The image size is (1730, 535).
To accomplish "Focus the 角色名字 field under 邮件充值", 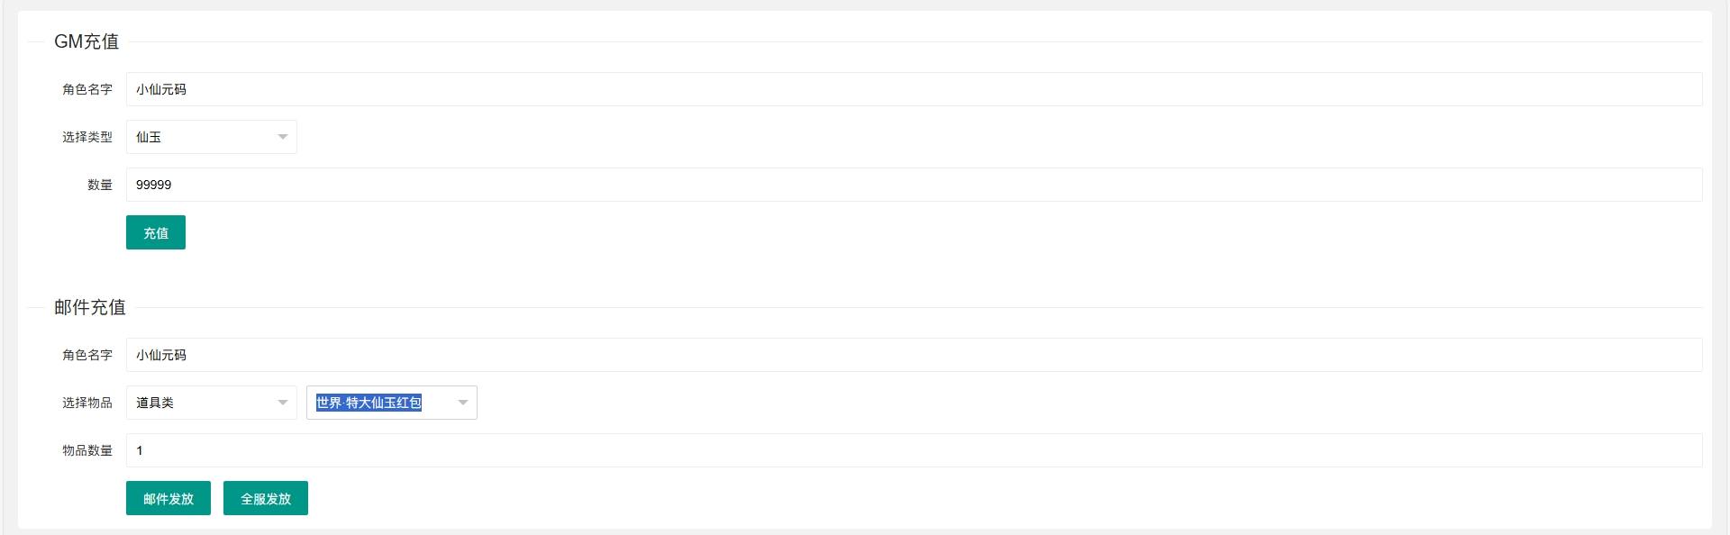I will click(914, 355).
